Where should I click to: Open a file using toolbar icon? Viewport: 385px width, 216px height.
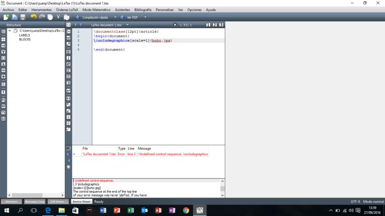click(x=15, y=17)
